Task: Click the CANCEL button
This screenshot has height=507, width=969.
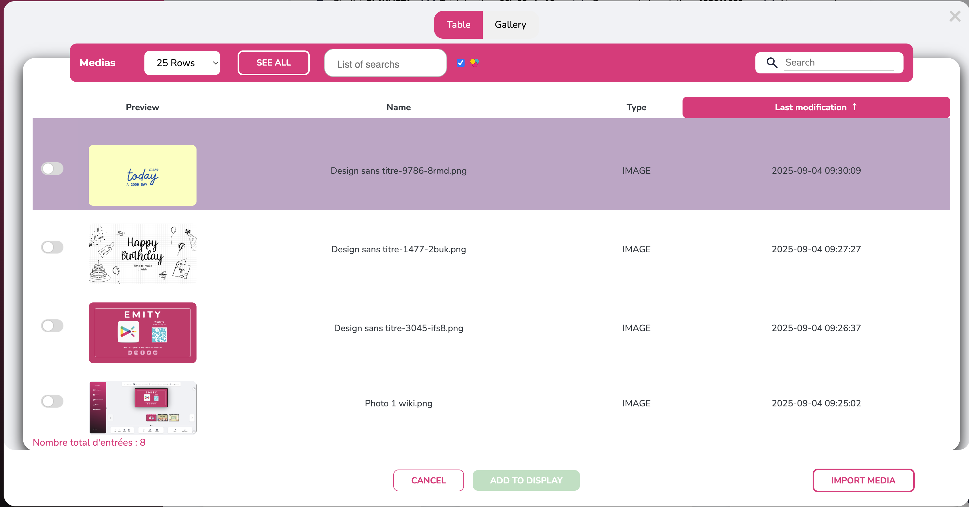Action: click(428, 480)
